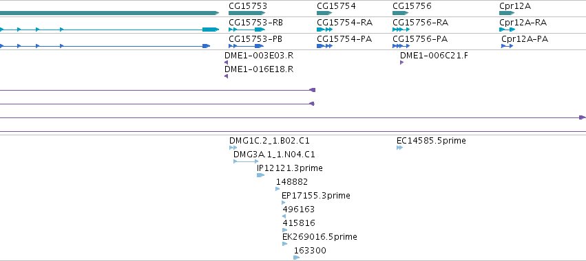Click the CG15754-PA protein label
The width and height of the screenshot is (586, 261).
pos(344,39)
